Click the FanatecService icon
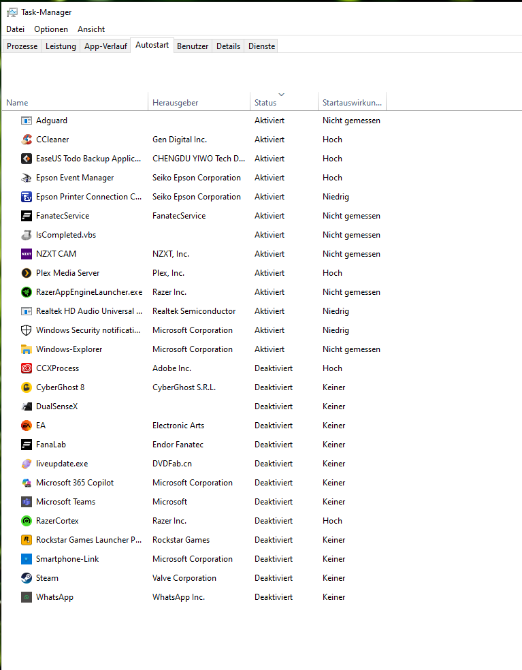 pos(27,217)
